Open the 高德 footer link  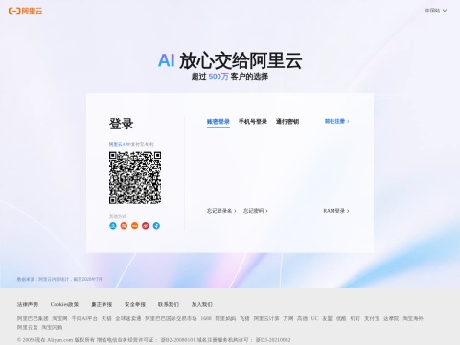pos(302,318)
